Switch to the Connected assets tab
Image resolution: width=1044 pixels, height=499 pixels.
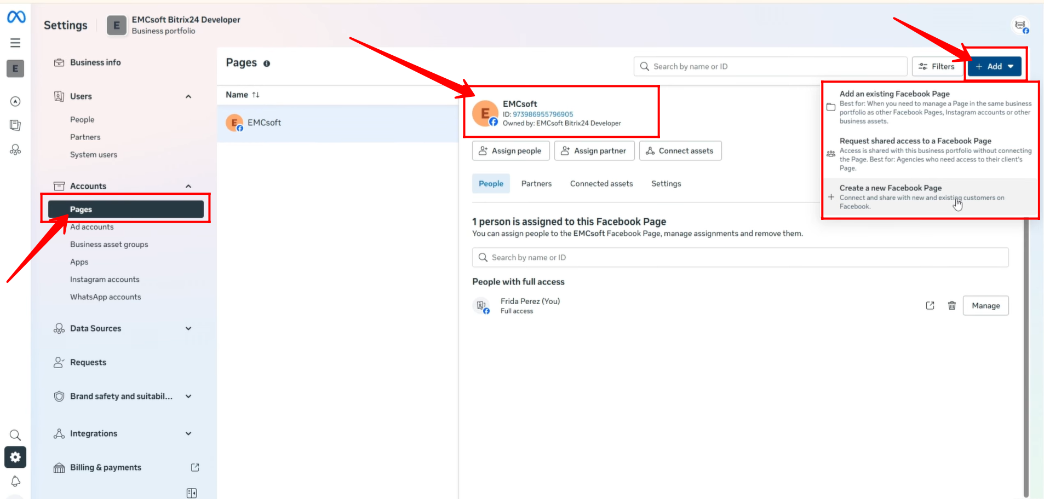coord(601,184)
